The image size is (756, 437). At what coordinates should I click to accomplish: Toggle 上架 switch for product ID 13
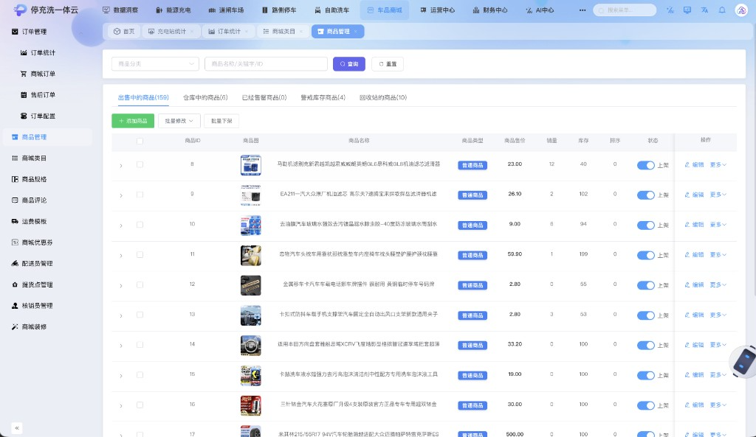tap(645, 315)
